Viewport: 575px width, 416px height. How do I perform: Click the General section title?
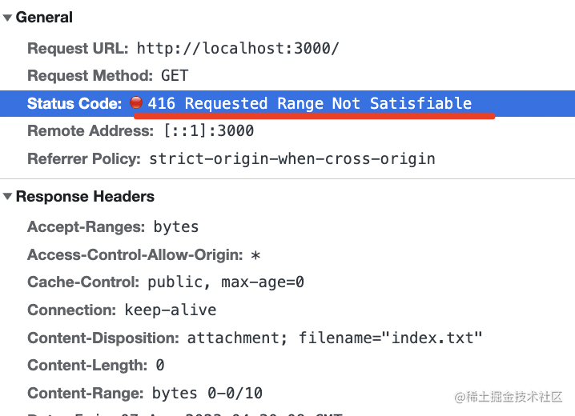coord(44,18)
